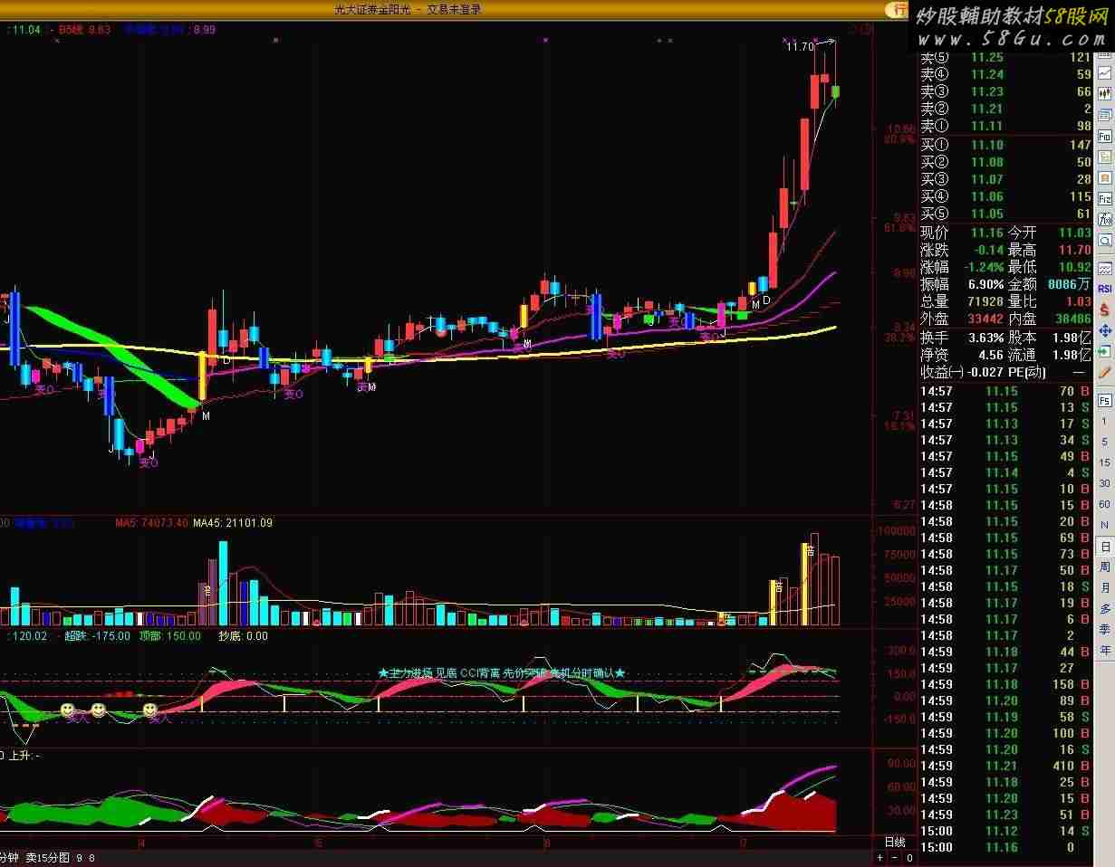Click the minus zoom button below chart

(x=895, y=857)
